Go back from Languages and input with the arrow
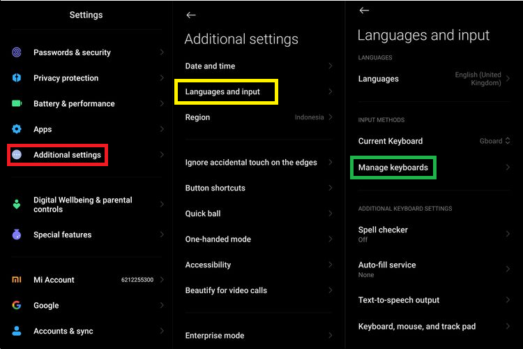Image resolution: width=523 pixels, height=349 pixels. (364, 10)
